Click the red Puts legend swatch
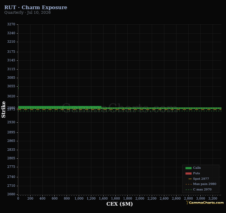 click(x=188, y=173)
